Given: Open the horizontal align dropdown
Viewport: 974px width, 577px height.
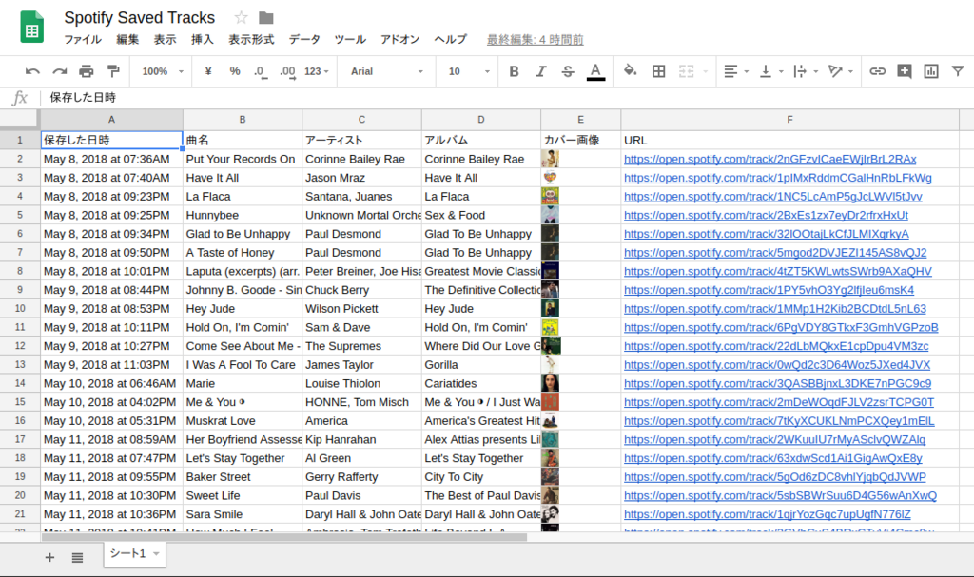Looking at the screenshot, I should coord(736,71).
